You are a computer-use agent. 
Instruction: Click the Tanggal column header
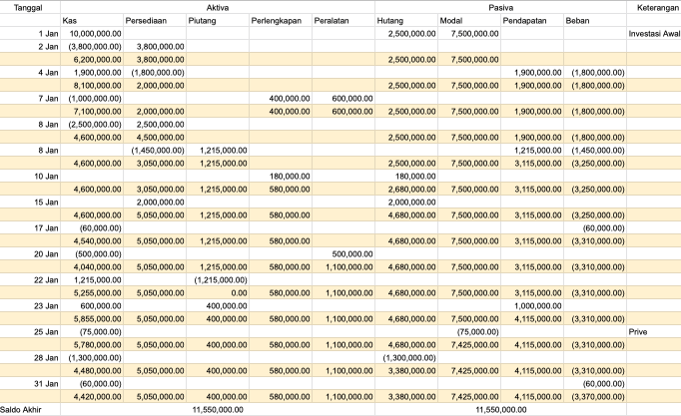(30, 7)
